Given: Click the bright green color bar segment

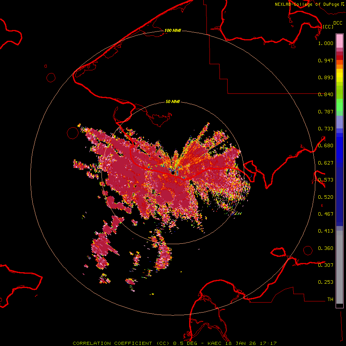Looking at the screenshot, I should 339,105.
